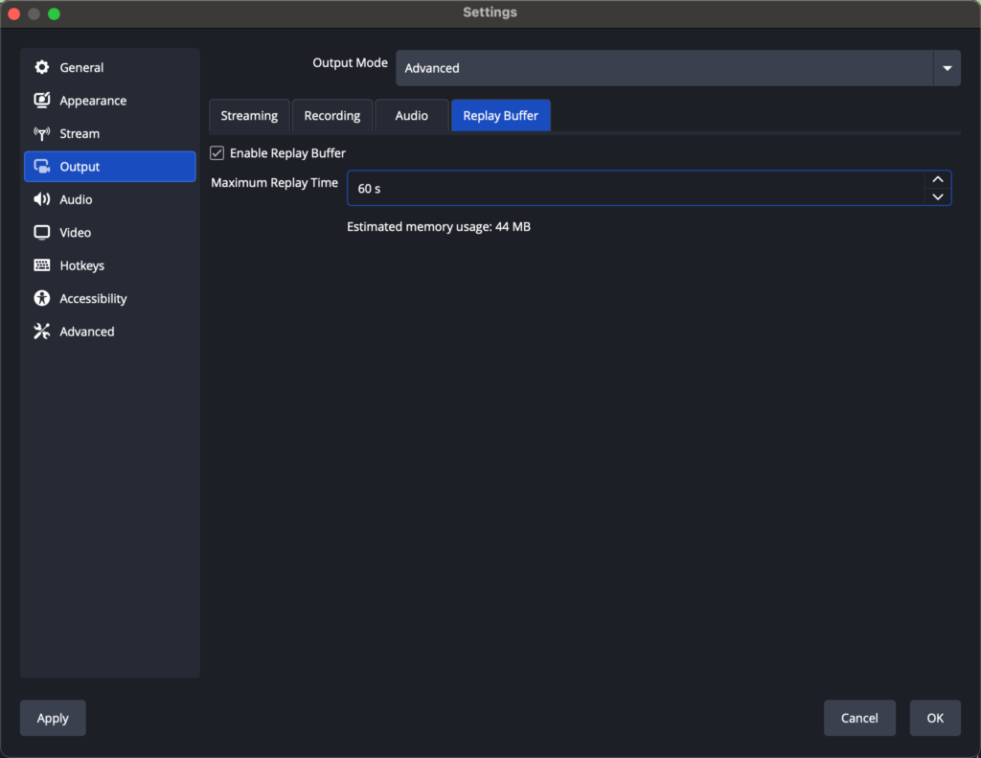Apply the current settings
Screen dimensions: 981x758
coord(52,718)
